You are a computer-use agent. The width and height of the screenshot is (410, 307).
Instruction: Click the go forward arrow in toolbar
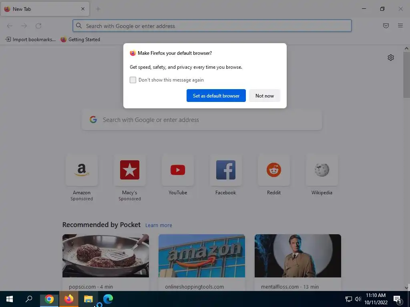[x=24, y=26]
